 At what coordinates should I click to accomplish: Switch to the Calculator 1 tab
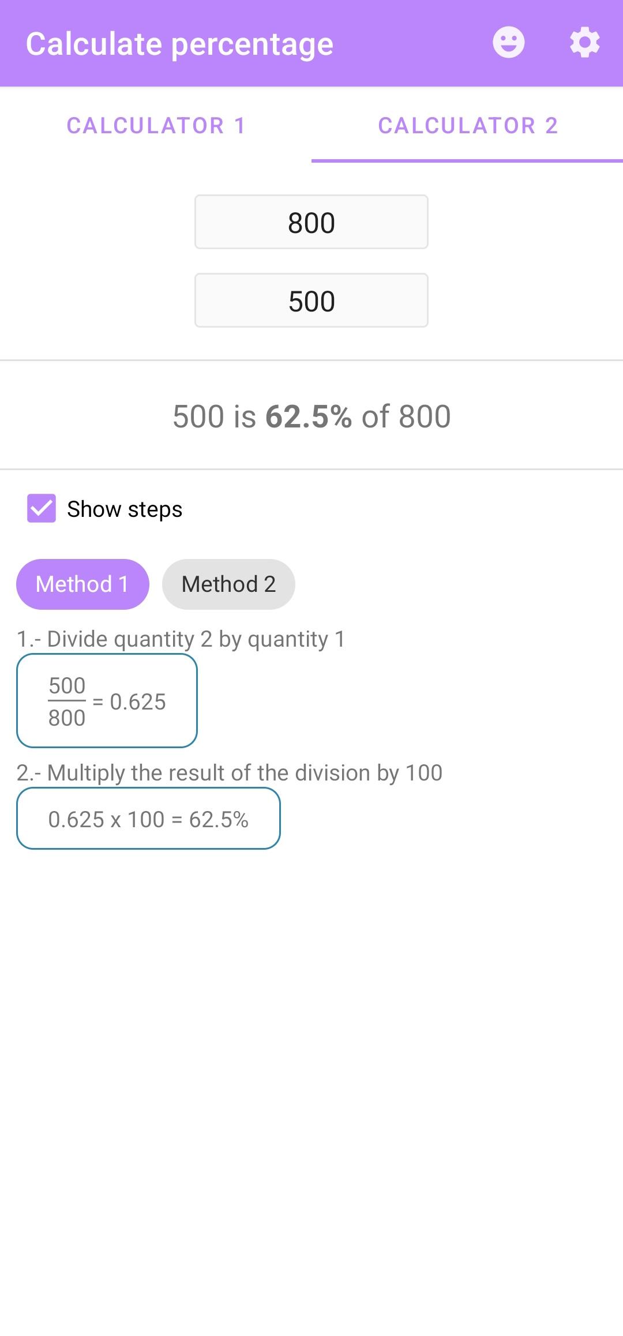[156, 126]
